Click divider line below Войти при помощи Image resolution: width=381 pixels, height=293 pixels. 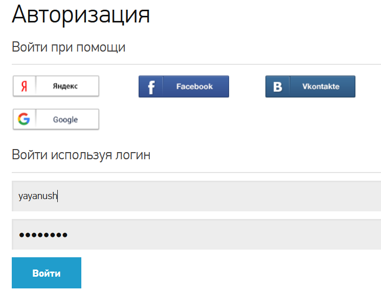pos(196,64)
